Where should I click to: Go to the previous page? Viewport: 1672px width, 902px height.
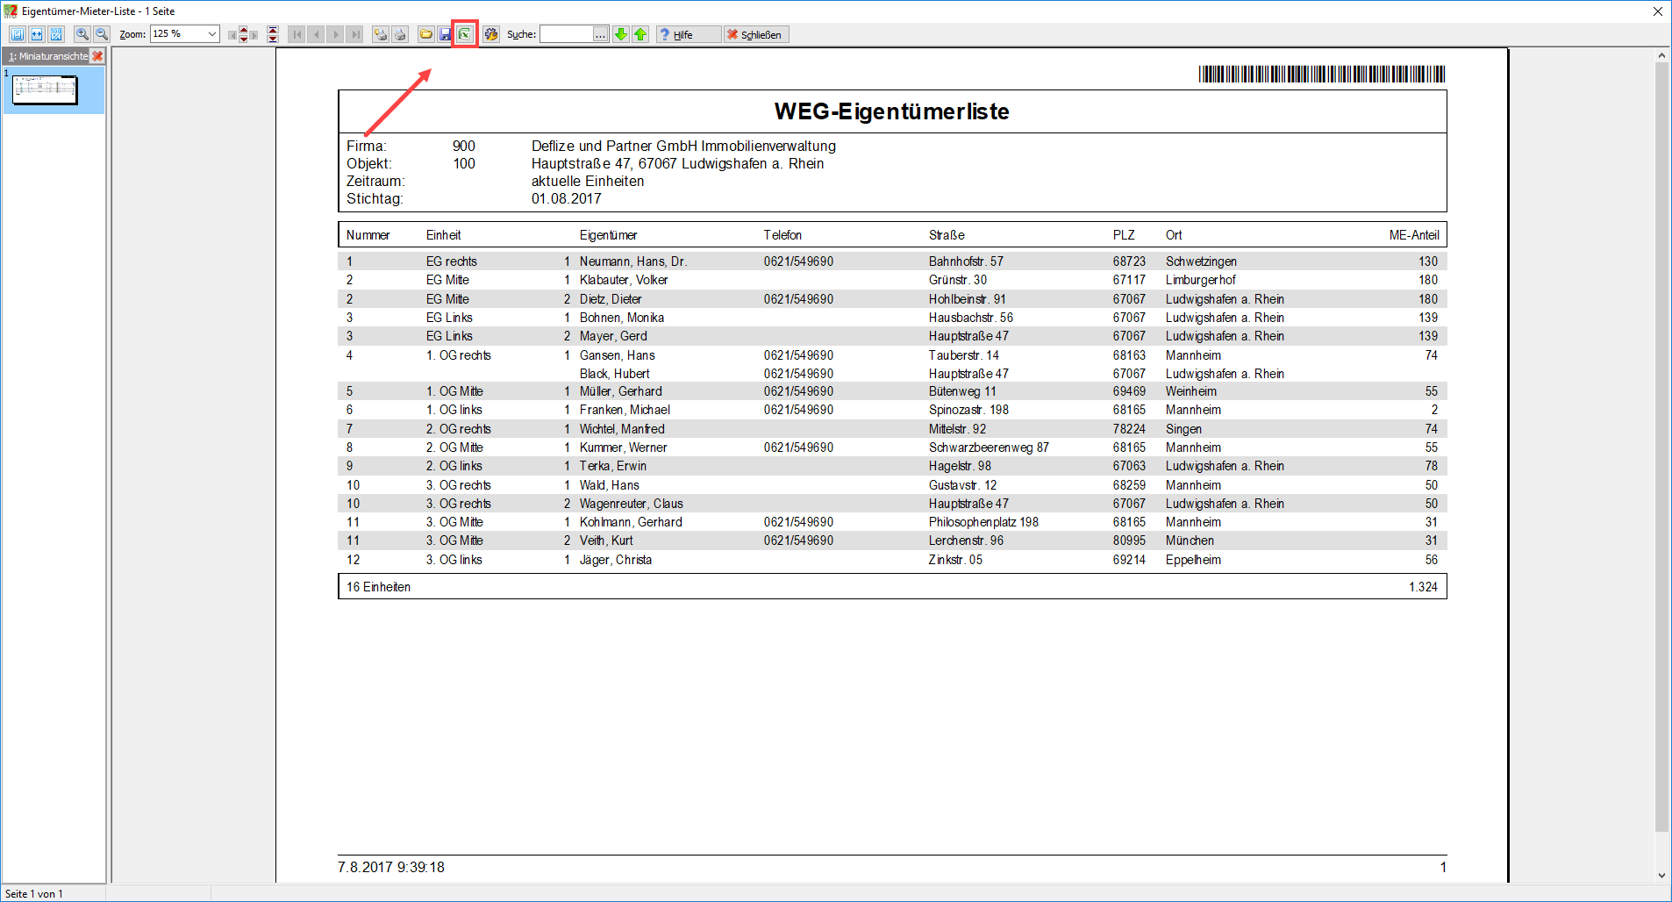point(316,34)
